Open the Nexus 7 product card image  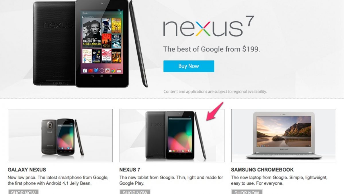pyautogui.click(x=172, y=135)
